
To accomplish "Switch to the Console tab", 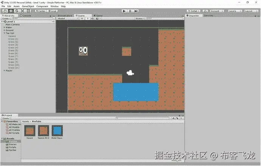I will [x=25, y=15].
